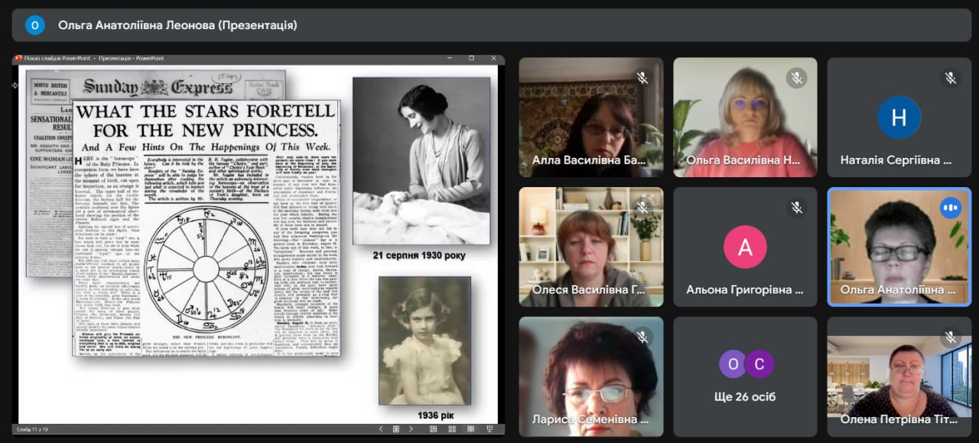
Task: Click the purple 'O' avatar above 'Ще 26 осіб'
Action: 733,364
